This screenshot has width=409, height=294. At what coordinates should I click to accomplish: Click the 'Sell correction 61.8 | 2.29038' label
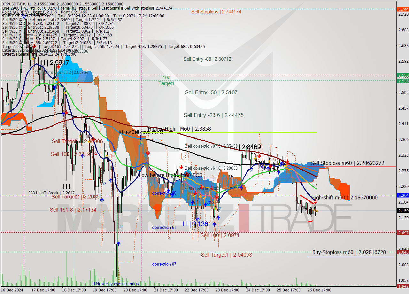pos(211,168)
